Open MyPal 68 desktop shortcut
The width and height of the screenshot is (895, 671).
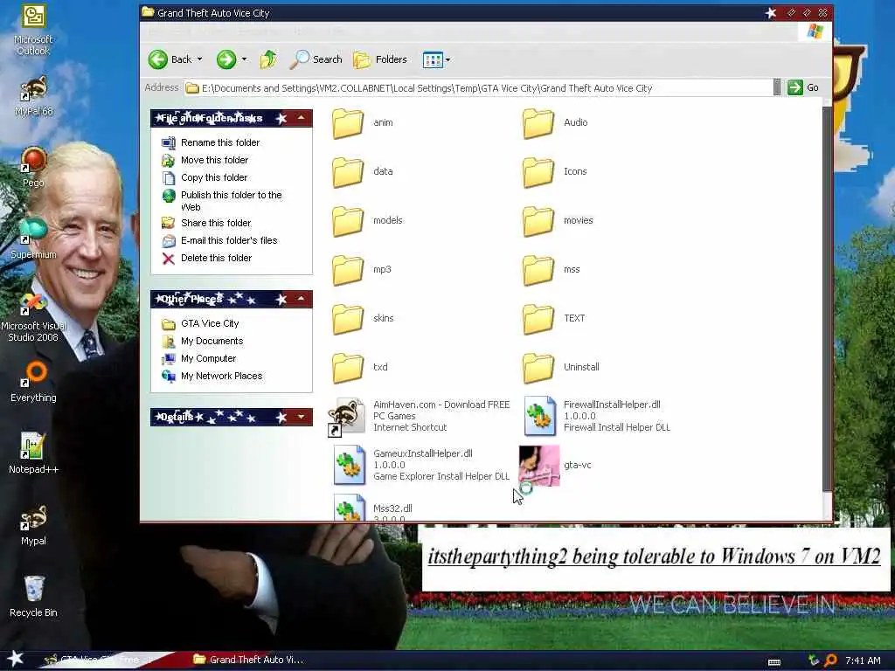pyautogui.click(x=33, y=96)
